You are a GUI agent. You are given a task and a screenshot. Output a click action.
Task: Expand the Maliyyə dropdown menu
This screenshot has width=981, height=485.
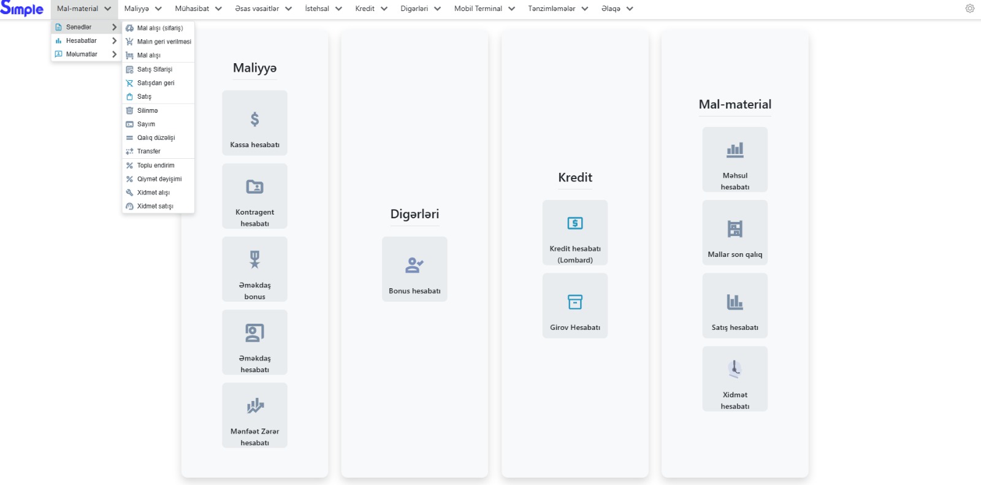143,9
